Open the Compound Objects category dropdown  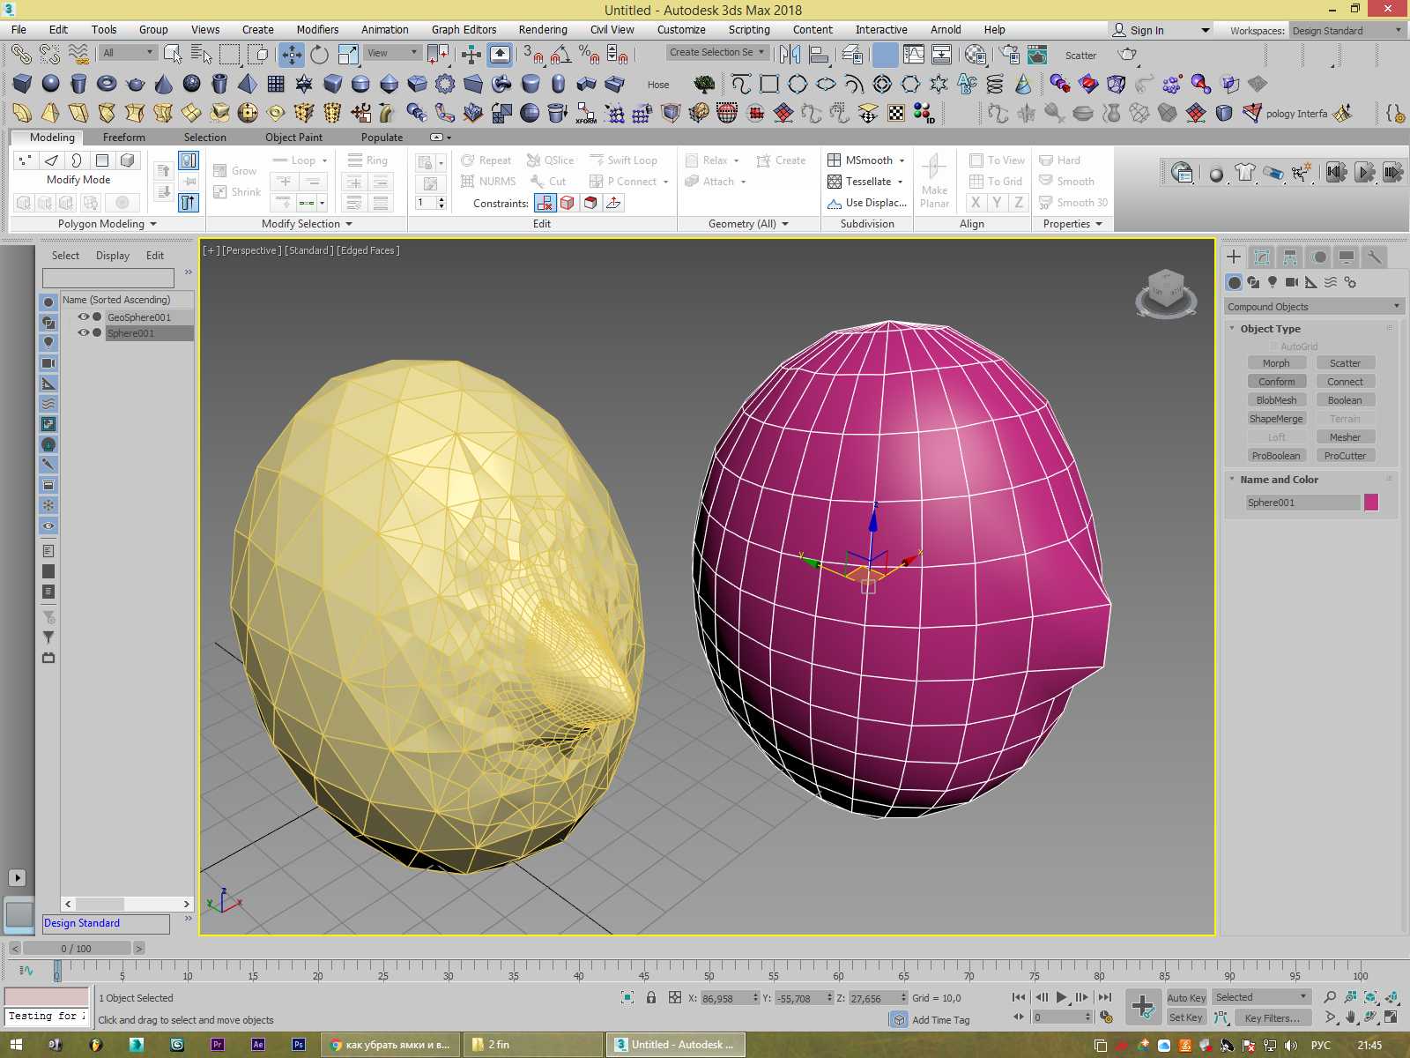point(1312,307)
